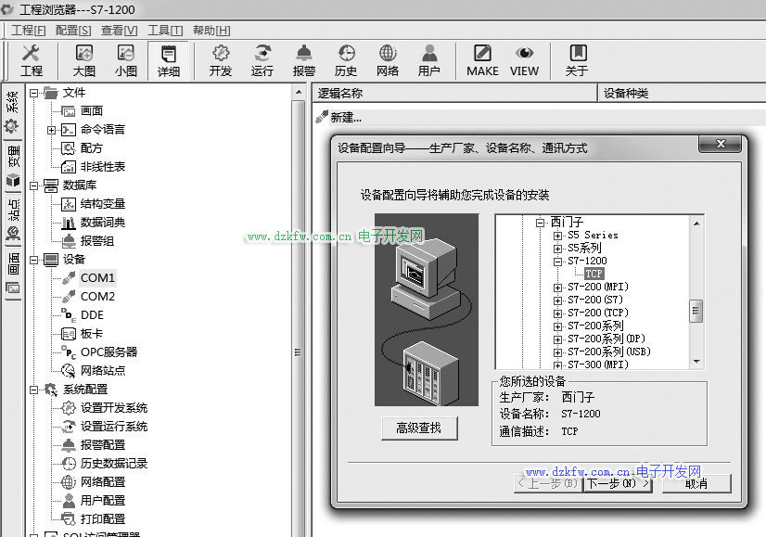Open the 非线性表 tree item
766x537 pixels.
pos(103,167)
